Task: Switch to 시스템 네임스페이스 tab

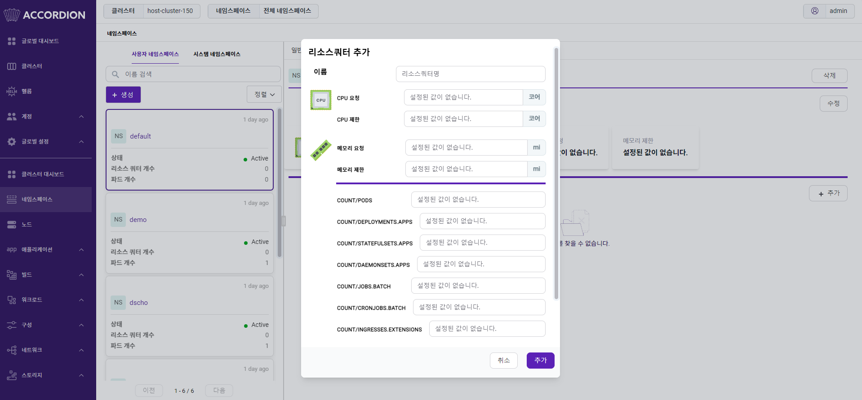Action: click(217, 54)
